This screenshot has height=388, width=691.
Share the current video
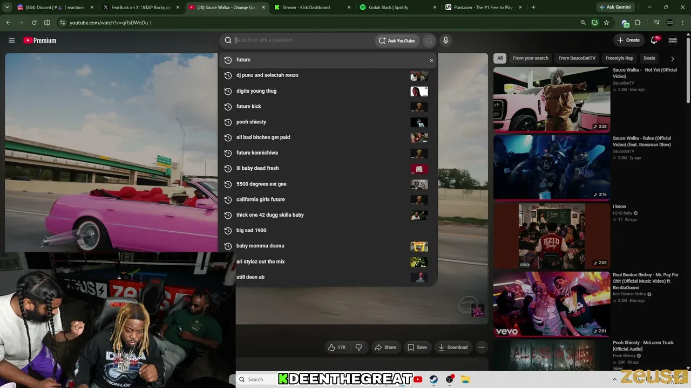385,348
